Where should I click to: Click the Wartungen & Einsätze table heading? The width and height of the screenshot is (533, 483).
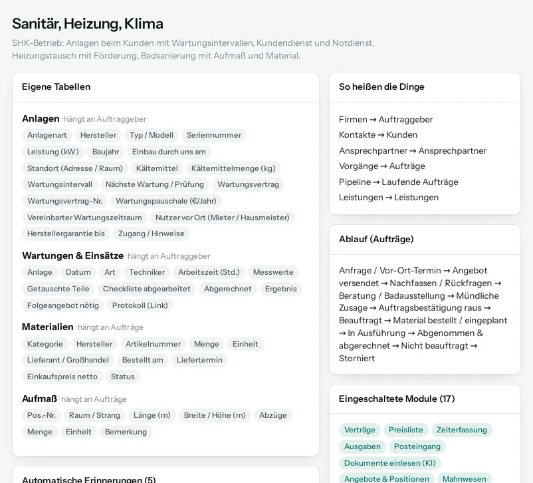72,255
